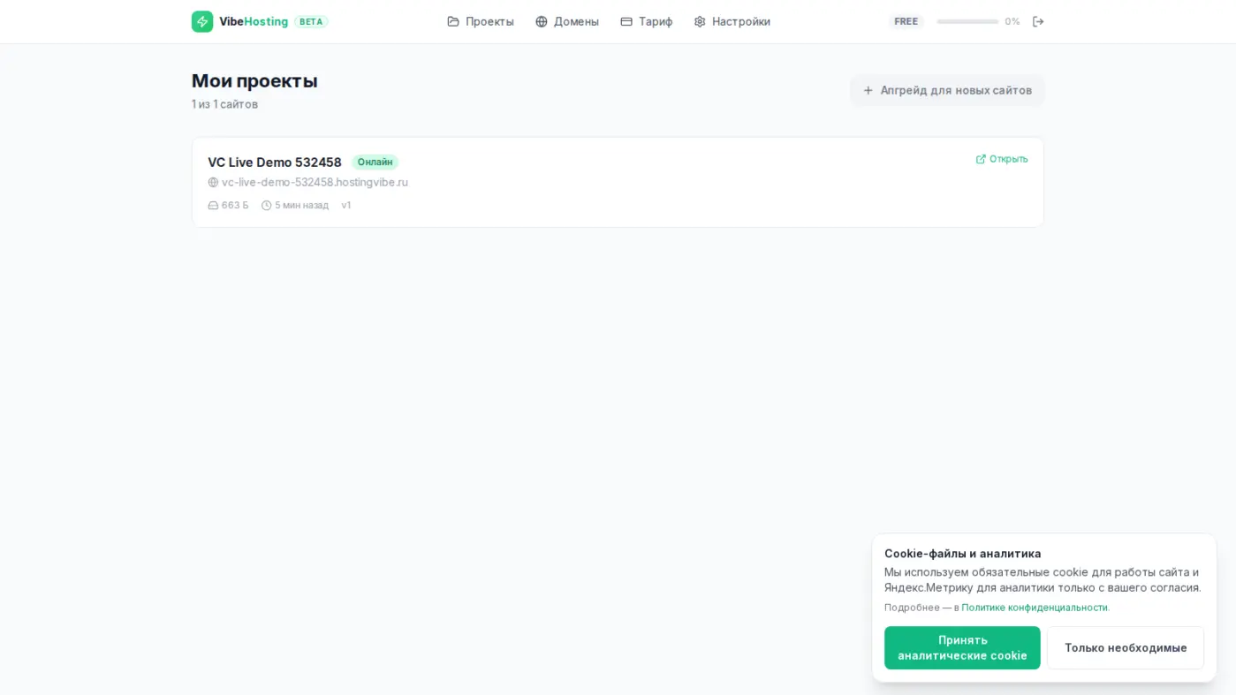Viewport: 1236px width, 695px height.
Task: Click the folder icon beside Проекты
Action: (x=453, y=21)
